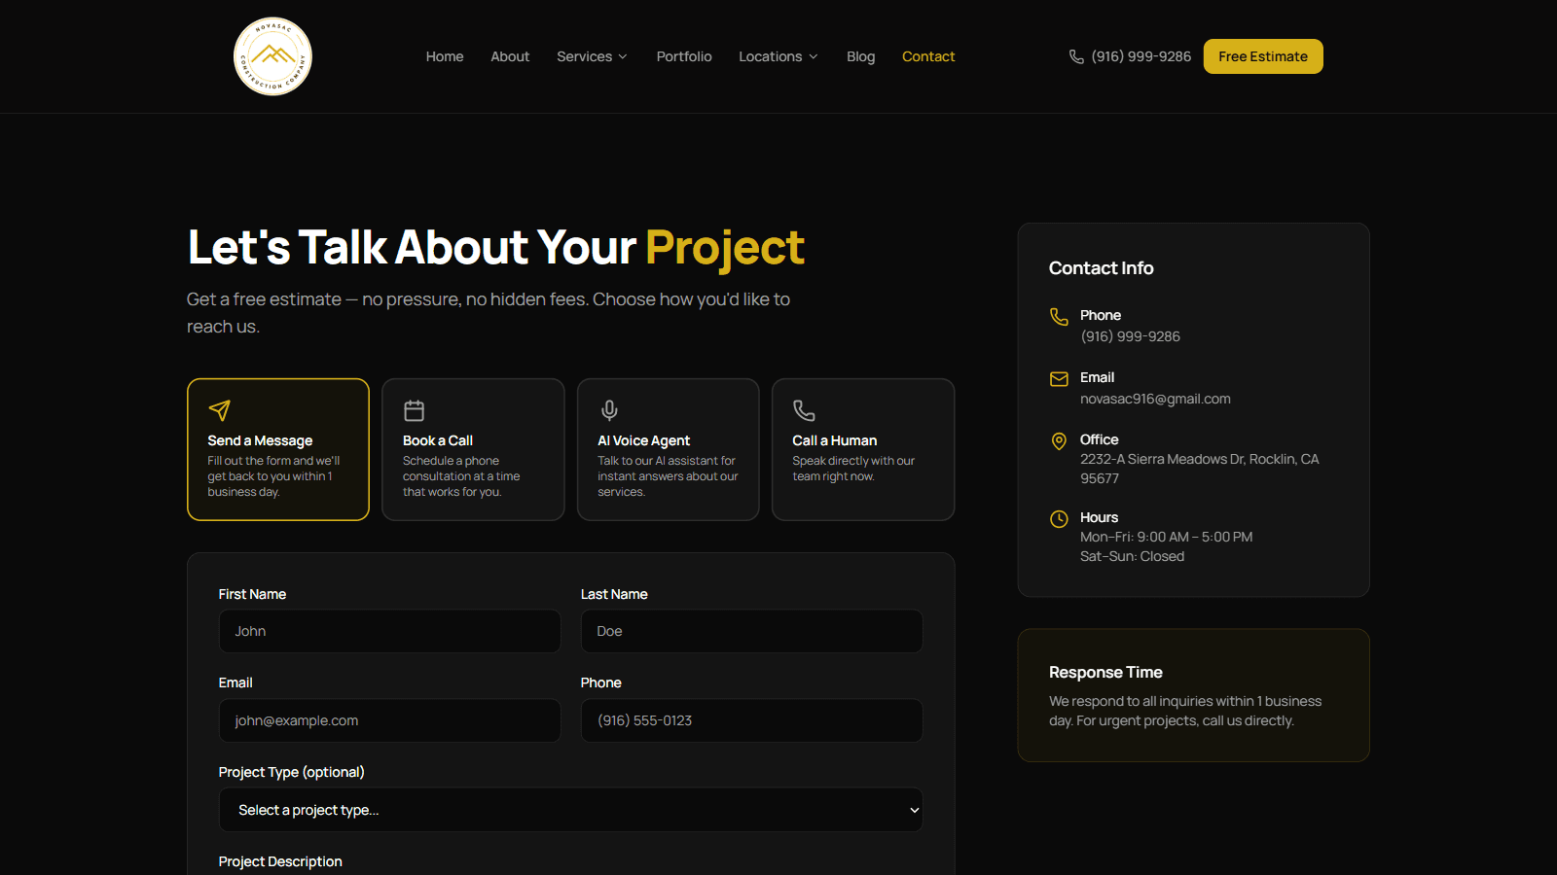Click the microphone icon on AI Voice Agent

609,410
